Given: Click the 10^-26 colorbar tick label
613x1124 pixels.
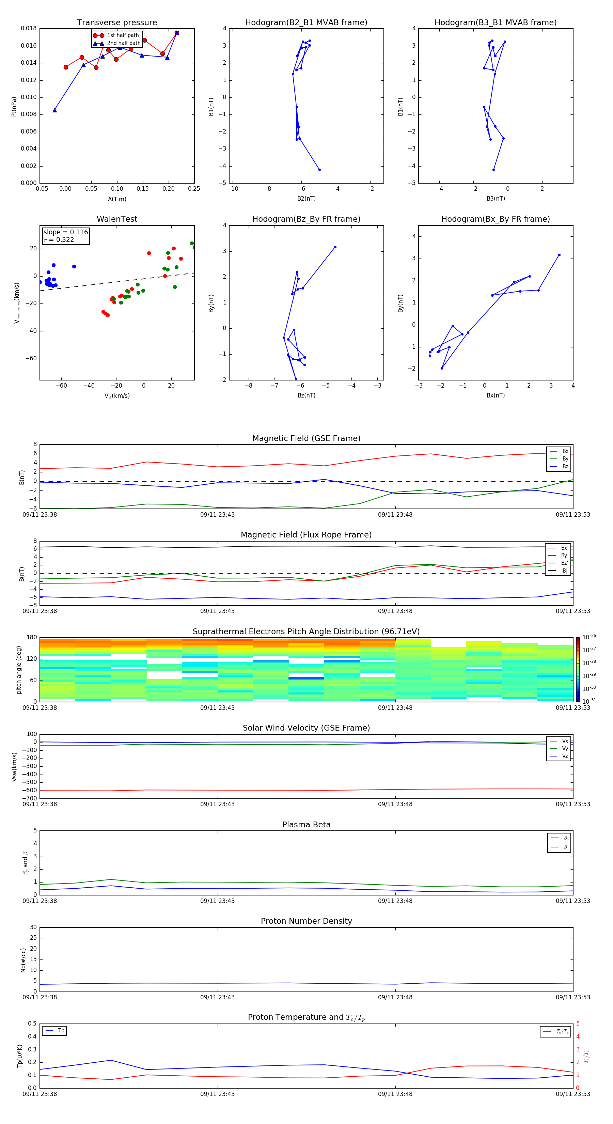Looking at the screenshot, I should coord(589,637).
